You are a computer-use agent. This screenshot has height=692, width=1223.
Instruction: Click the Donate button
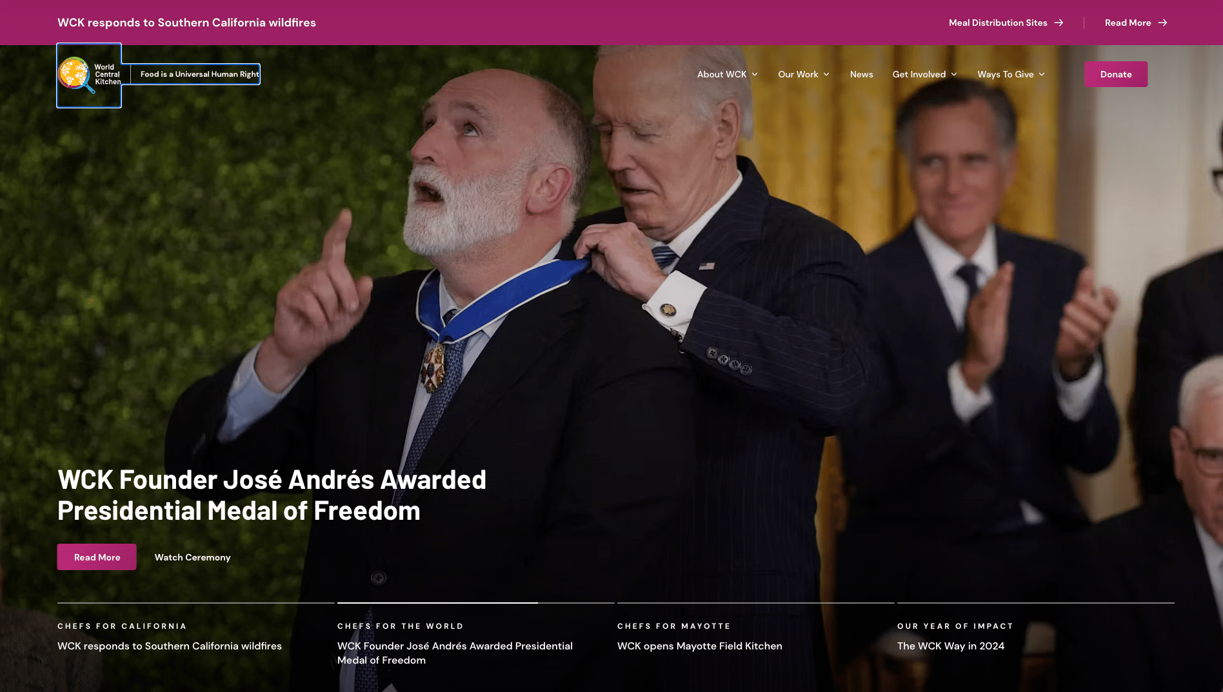[x=1116, y=74]
